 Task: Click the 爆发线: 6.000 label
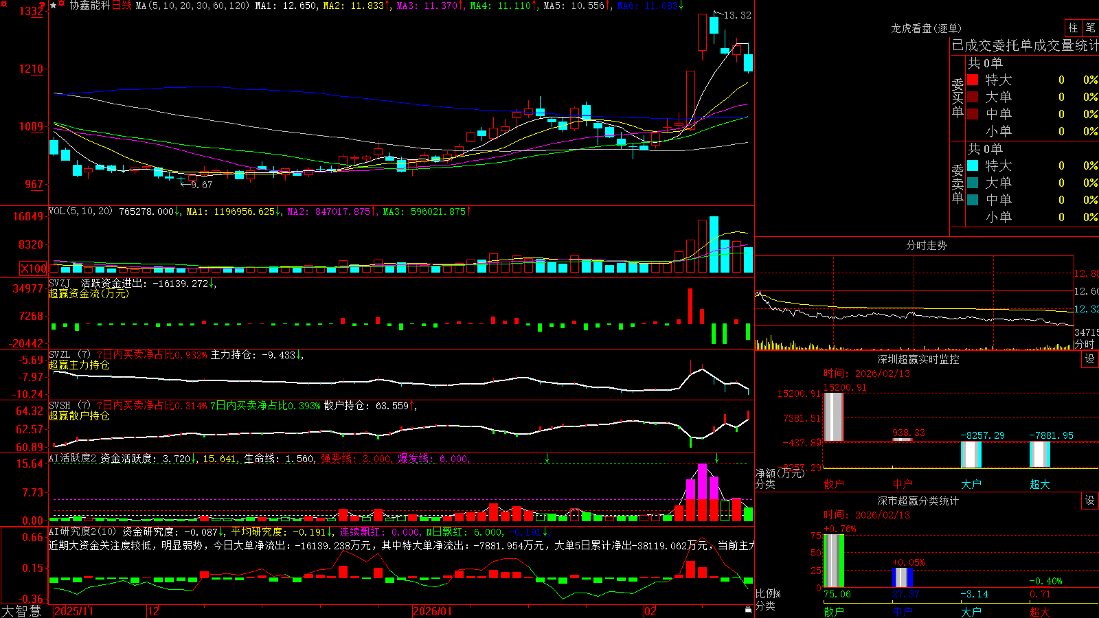tap(433, 459)
